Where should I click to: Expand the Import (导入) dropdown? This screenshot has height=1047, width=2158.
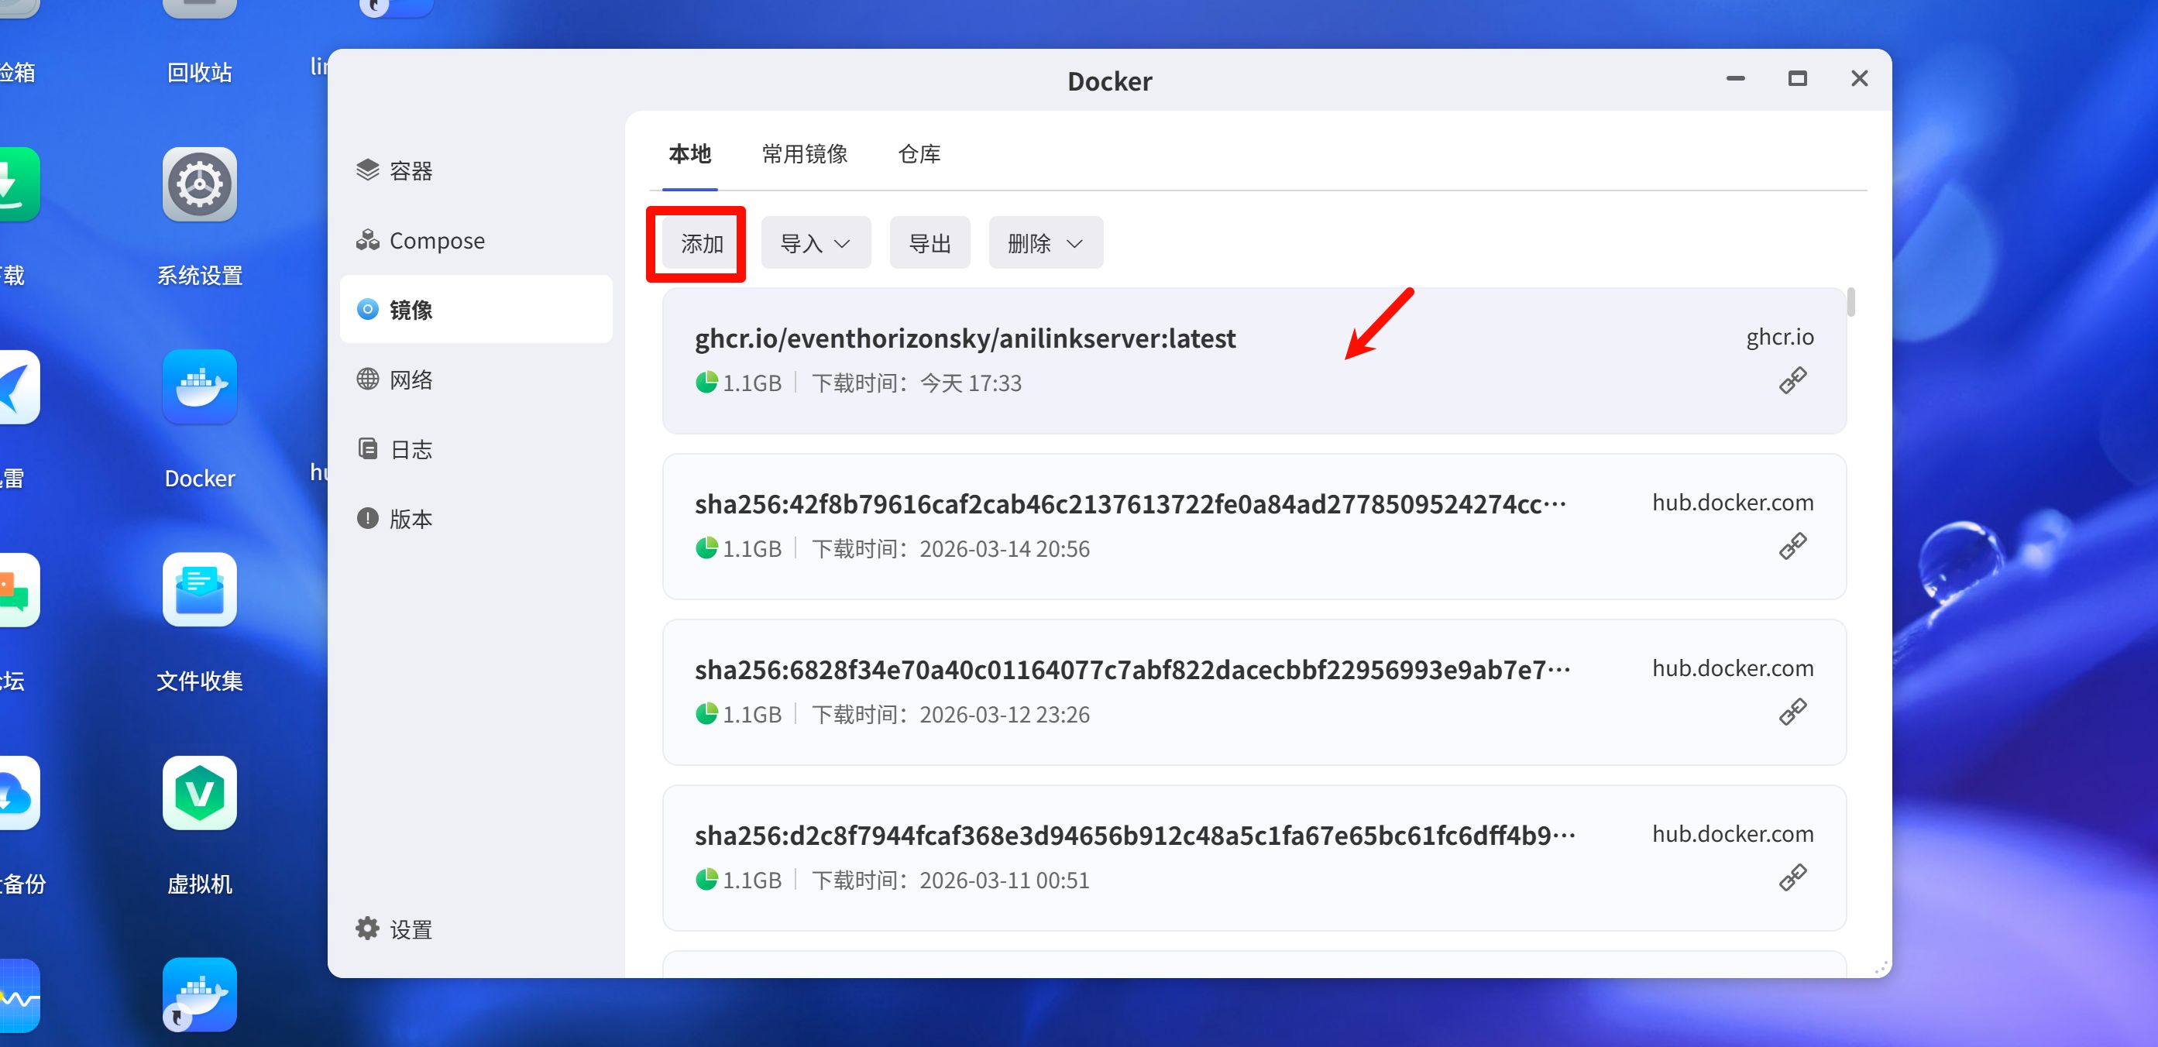pos(815,243)
